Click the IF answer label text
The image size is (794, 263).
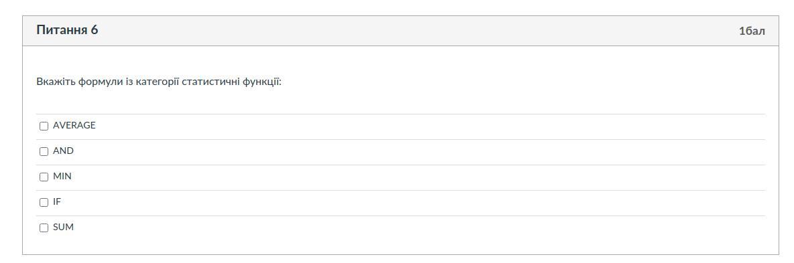tap(57, 202)
